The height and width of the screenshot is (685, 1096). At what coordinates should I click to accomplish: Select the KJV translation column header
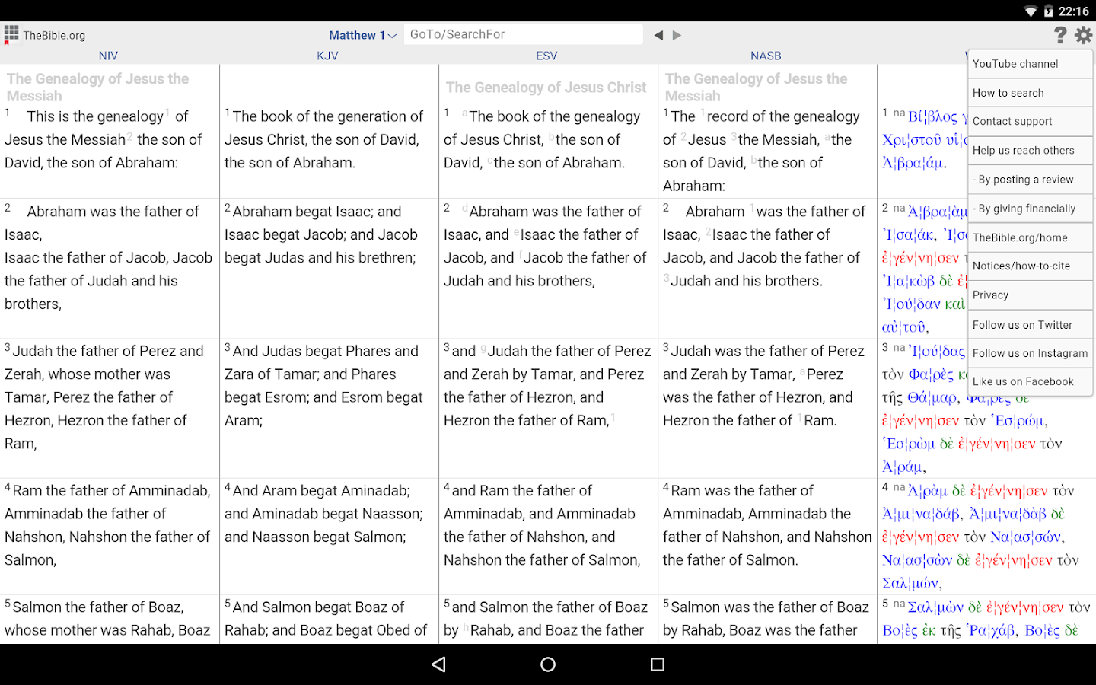click(327, 56)
